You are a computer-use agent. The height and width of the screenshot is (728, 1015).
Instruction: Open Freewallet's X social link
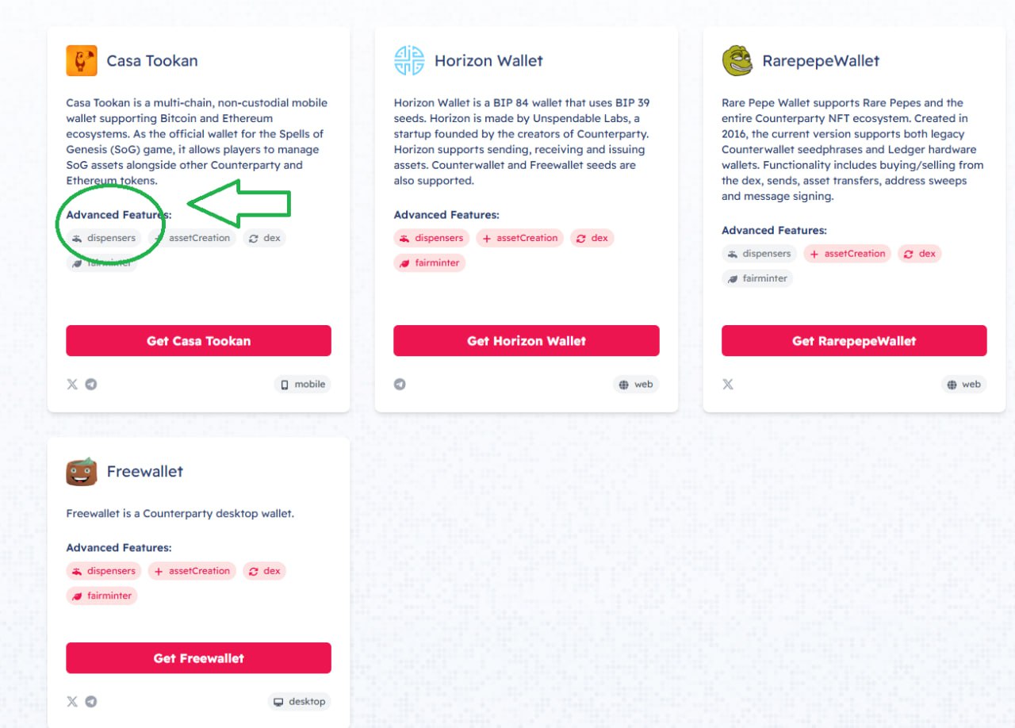click(x=72, y=702)
